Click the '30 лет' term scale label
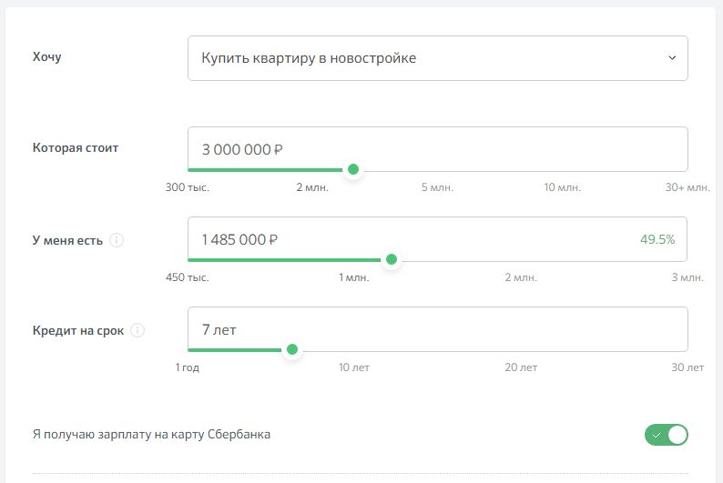The image size is (723, 483). coord(687,367)
